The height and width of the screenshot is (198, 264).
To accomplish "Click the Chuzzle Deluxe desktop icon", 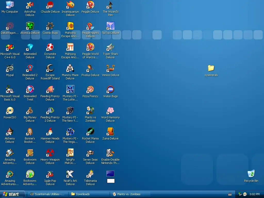I will 50,5.
